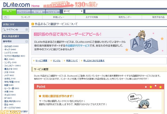Click the 過去作POINT UP 30% banner
This screenshot has width=167, height=114.
click(x=70, y=5)
